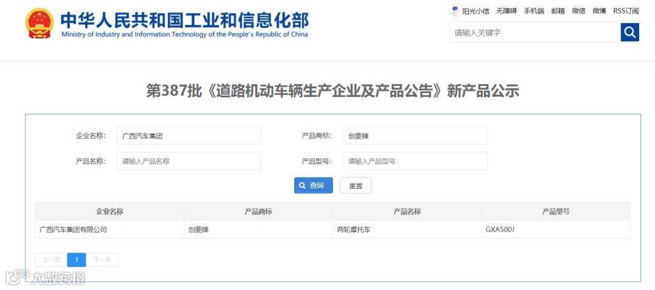655x290 pixels.
Task: Click the blue 查询 query button
Action: (314, 186)
